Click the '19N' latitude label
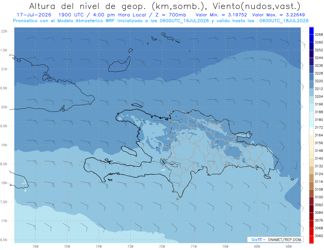 [5, 145]
